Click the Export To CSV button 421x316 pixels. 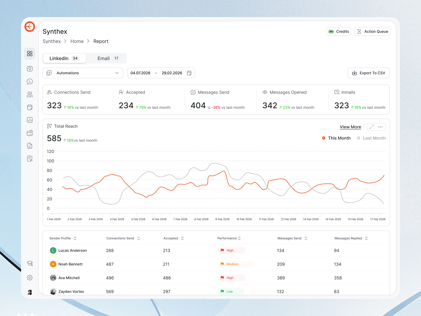pyautogui.click(x=368, y=73)
